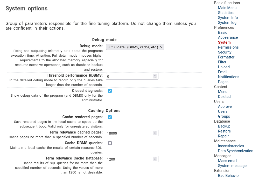Increment the Threshold performance RDBMS value

tap(155, 75)
